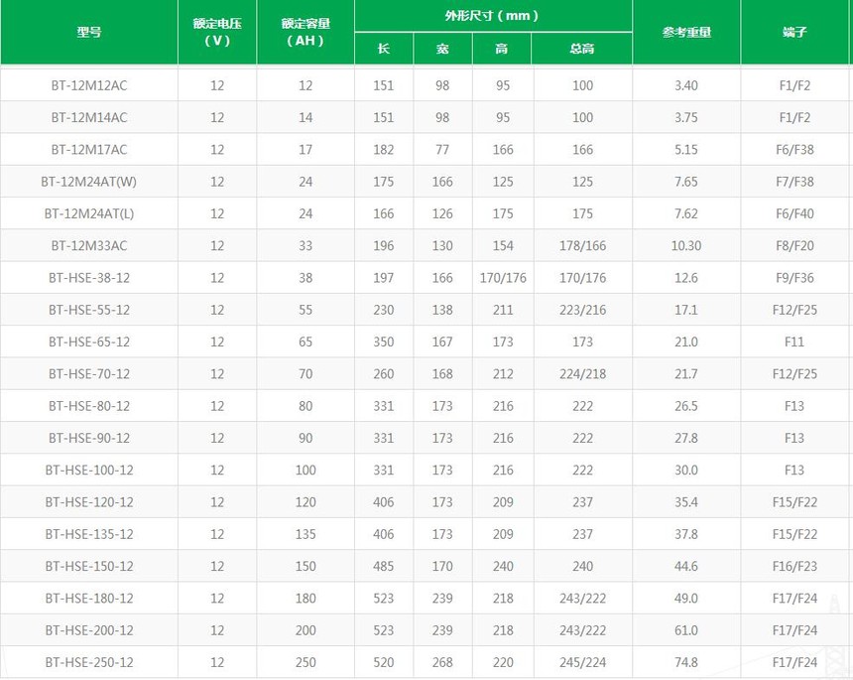Image resolution: width=853 pixels, height=680 pixels.
Task: Select the BT-12M12AC model cell
Action: click(x=89, y=85)
